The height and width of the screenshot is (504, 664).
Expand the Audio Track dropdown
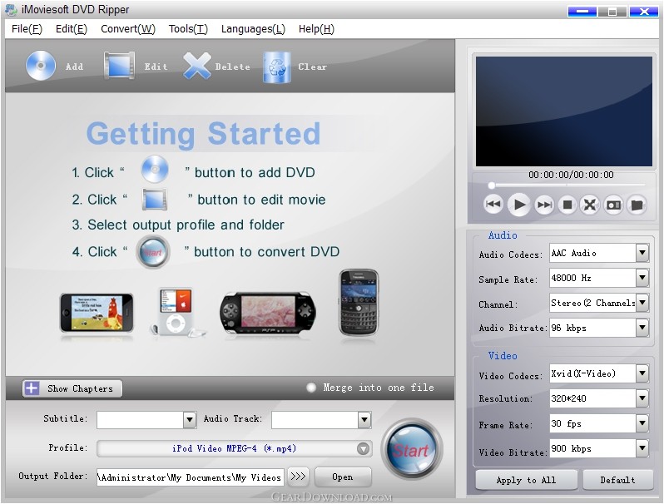364,420
